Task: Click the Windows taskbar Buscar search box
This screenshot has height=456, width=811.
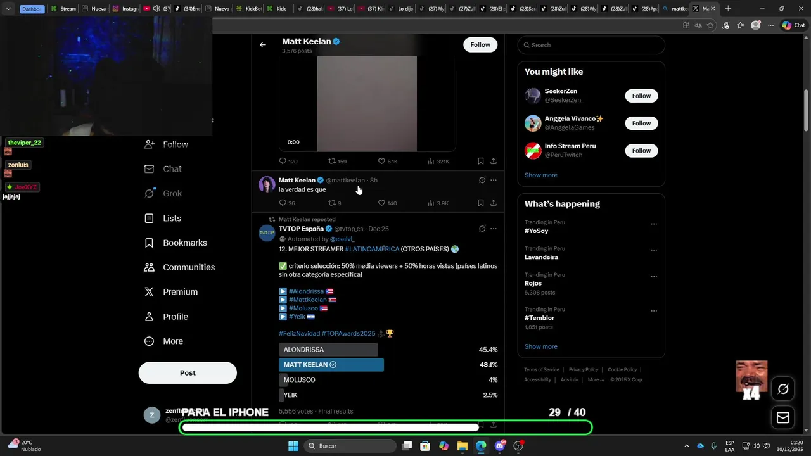Action: point(350,446)
